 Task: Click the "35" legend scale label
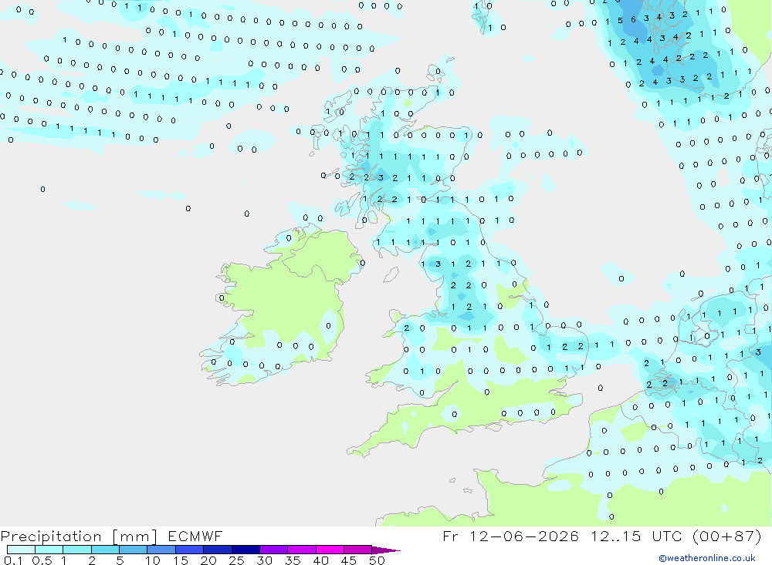[x=293, y=560]
